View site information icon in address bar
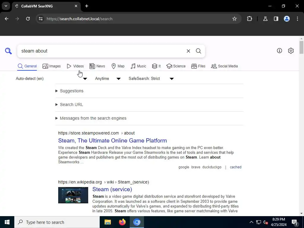Screen dimensions: 304x228 pyautogui.click(x=40, y=19)
